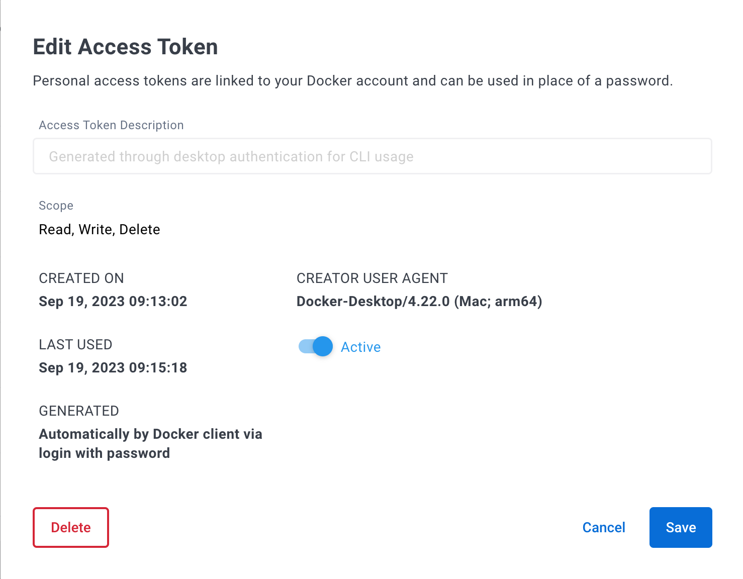This screenshot has width=743, height=579.
Task: Click the LAST USED label
Action: [x=75, y=344]
